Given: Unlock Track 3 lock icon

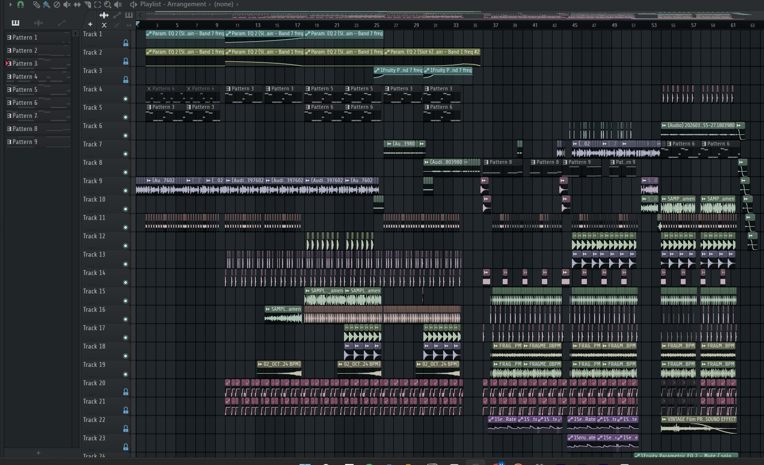Looking at the screenshot, I should click(126, 80).
